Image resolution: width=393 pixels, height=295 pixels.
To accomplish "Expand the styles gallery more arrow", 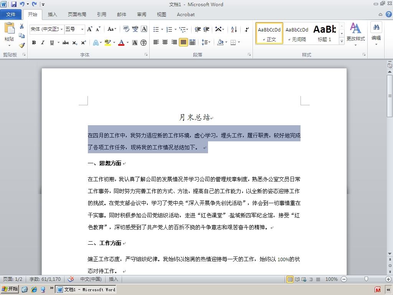I will [x=342, y=41].
